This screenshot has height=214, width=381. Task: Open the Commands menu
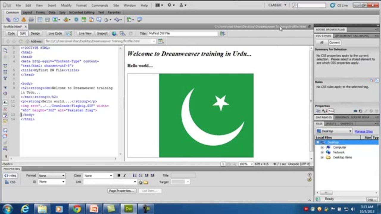point(100,5)
